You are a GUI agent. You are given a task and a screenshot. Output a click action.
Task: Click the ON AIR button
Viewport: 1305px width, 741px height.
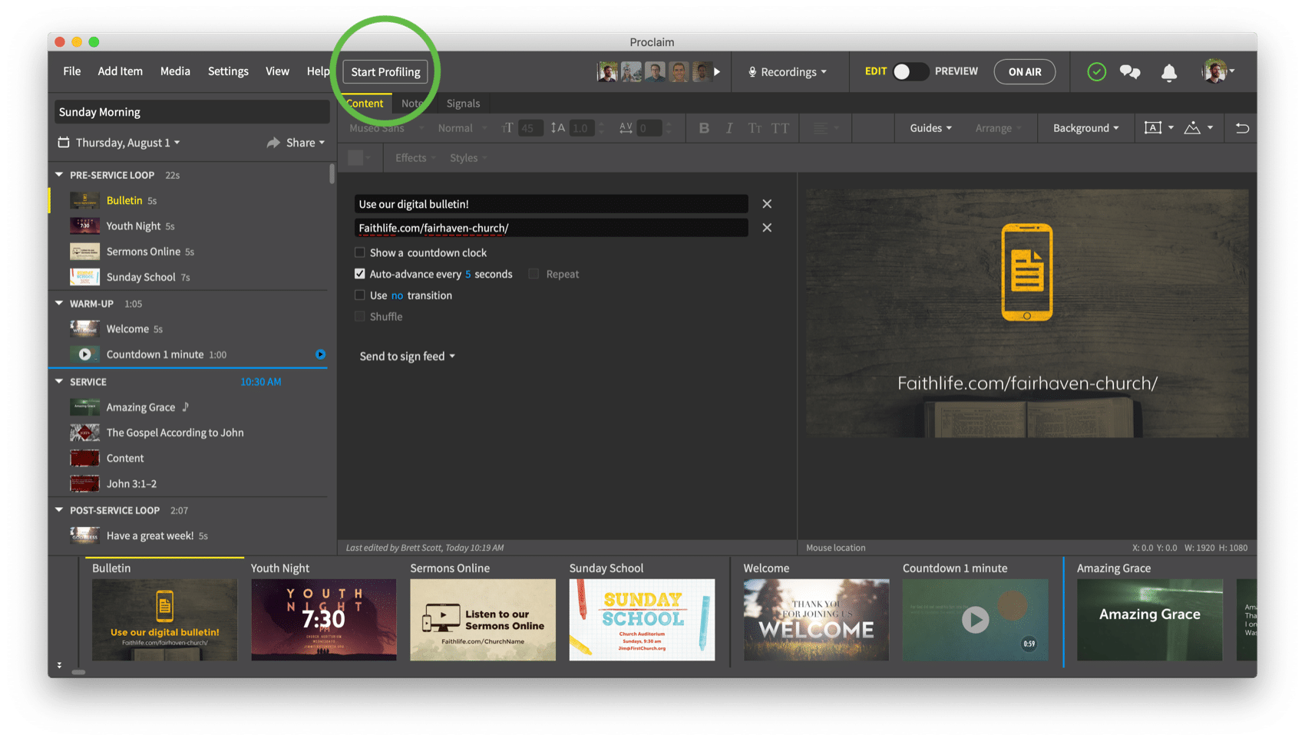(1025, 71)
